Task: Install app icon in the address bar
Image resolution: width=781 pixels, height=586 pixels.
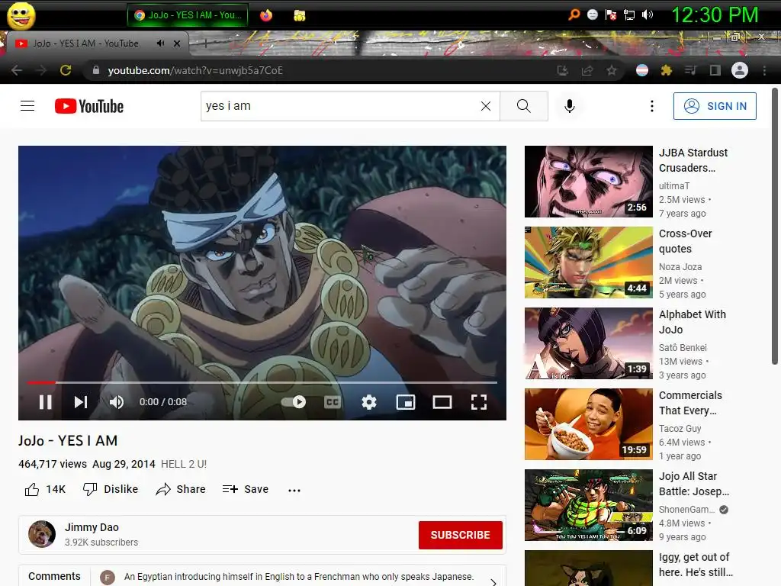Action: pos(562,70)
